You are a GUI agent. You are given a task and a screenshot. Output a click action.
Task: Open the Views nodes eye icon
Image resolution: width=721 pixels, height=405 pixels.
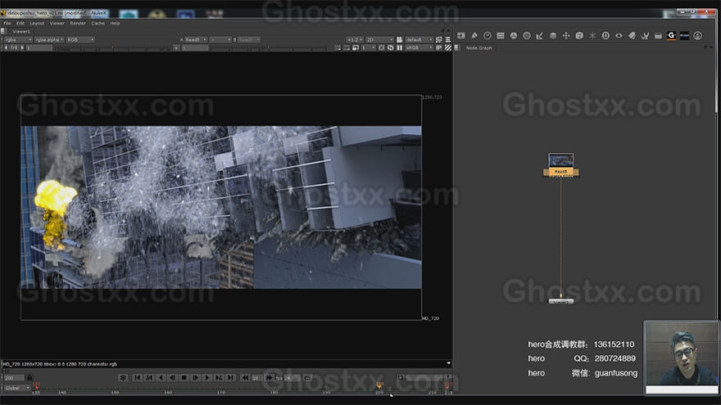(x=619, y=36)
